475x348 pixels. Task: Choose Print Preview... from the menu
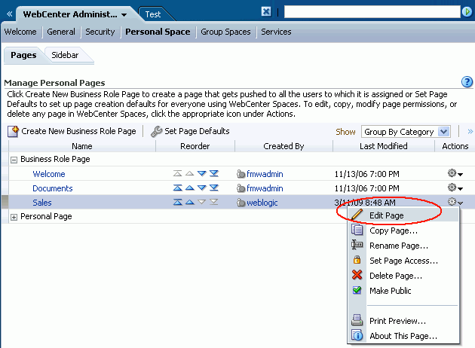[x=403, y=321]
